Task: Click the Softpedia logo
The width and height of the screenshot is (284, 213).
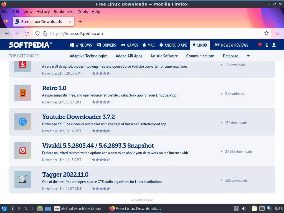Action: point(30,45)
